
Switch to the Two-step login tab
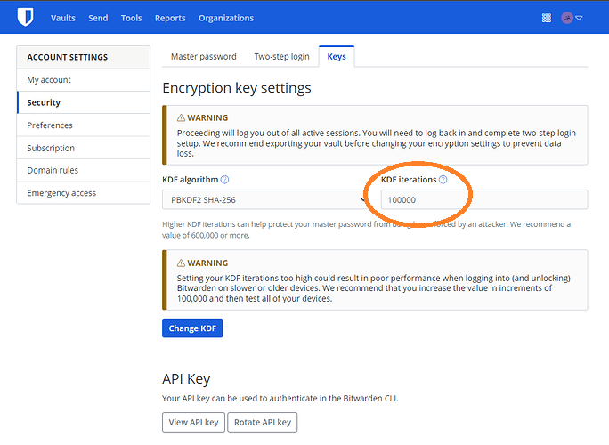(x=281, y=57)
